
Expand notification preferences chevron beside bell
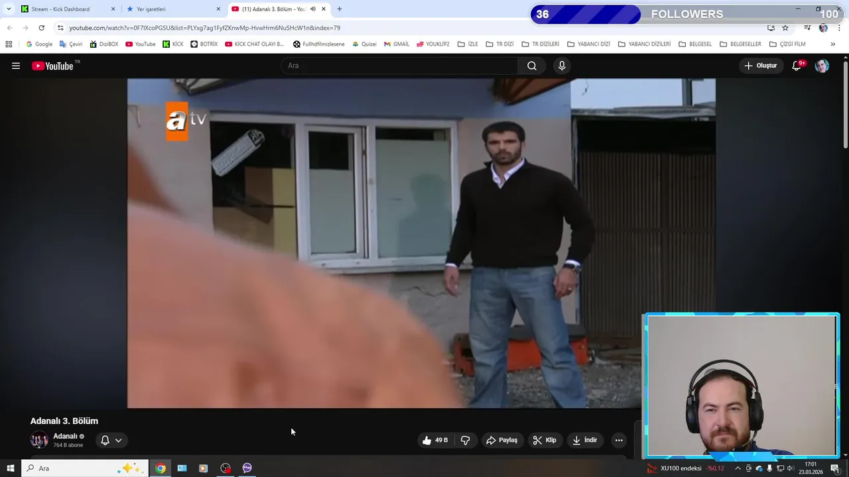118,440
